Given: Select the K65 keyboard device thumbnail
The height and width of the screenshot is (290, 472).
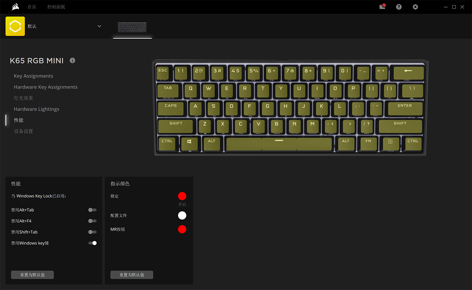Looking at the screenshot, I should 132,28.
